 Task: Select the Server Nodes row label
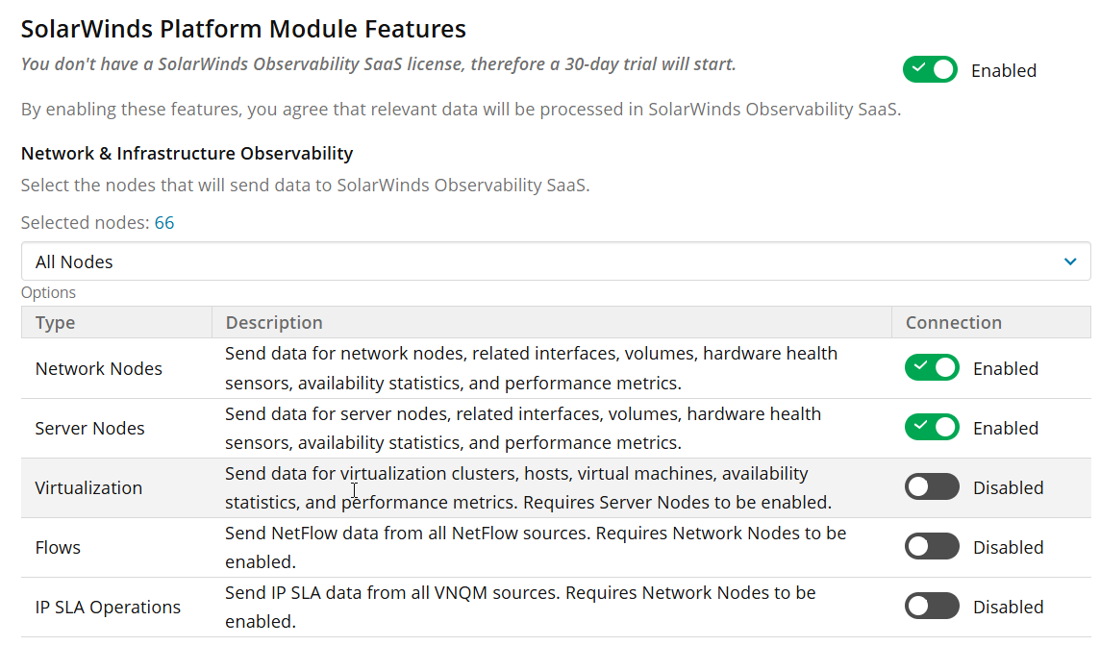[90, 429]
